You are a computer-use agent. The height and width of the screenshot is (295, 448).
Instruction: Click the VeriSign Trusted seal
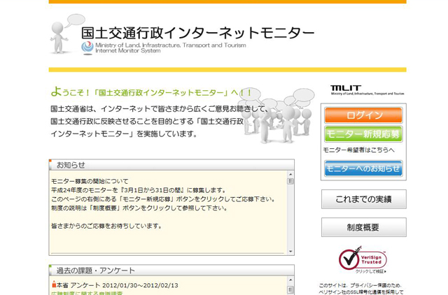click(363, 259)
